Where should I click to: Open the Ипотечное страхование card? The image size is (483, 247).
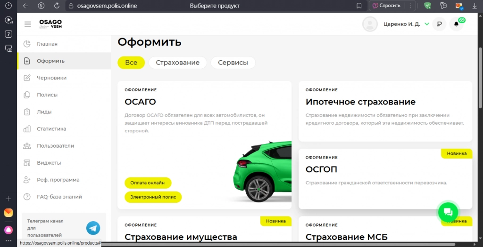click(385, 111)
